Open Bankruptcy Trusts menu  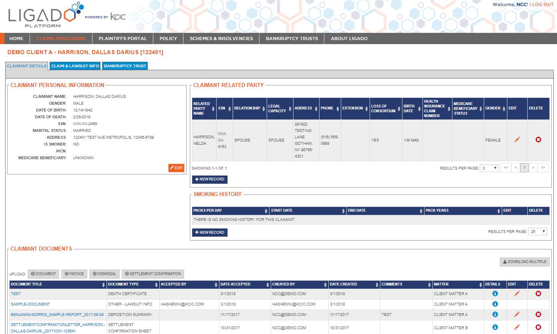(292, 38)
